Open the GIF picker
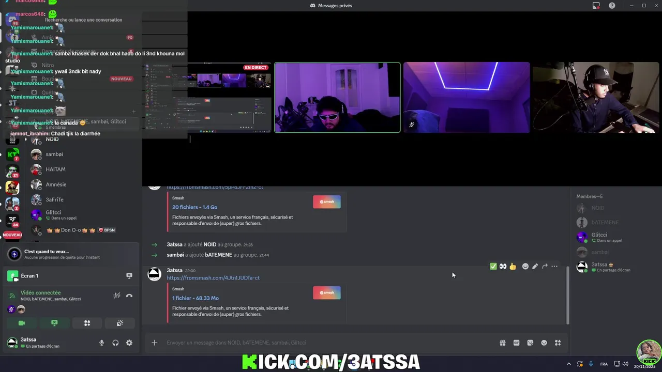 point(516,343)
